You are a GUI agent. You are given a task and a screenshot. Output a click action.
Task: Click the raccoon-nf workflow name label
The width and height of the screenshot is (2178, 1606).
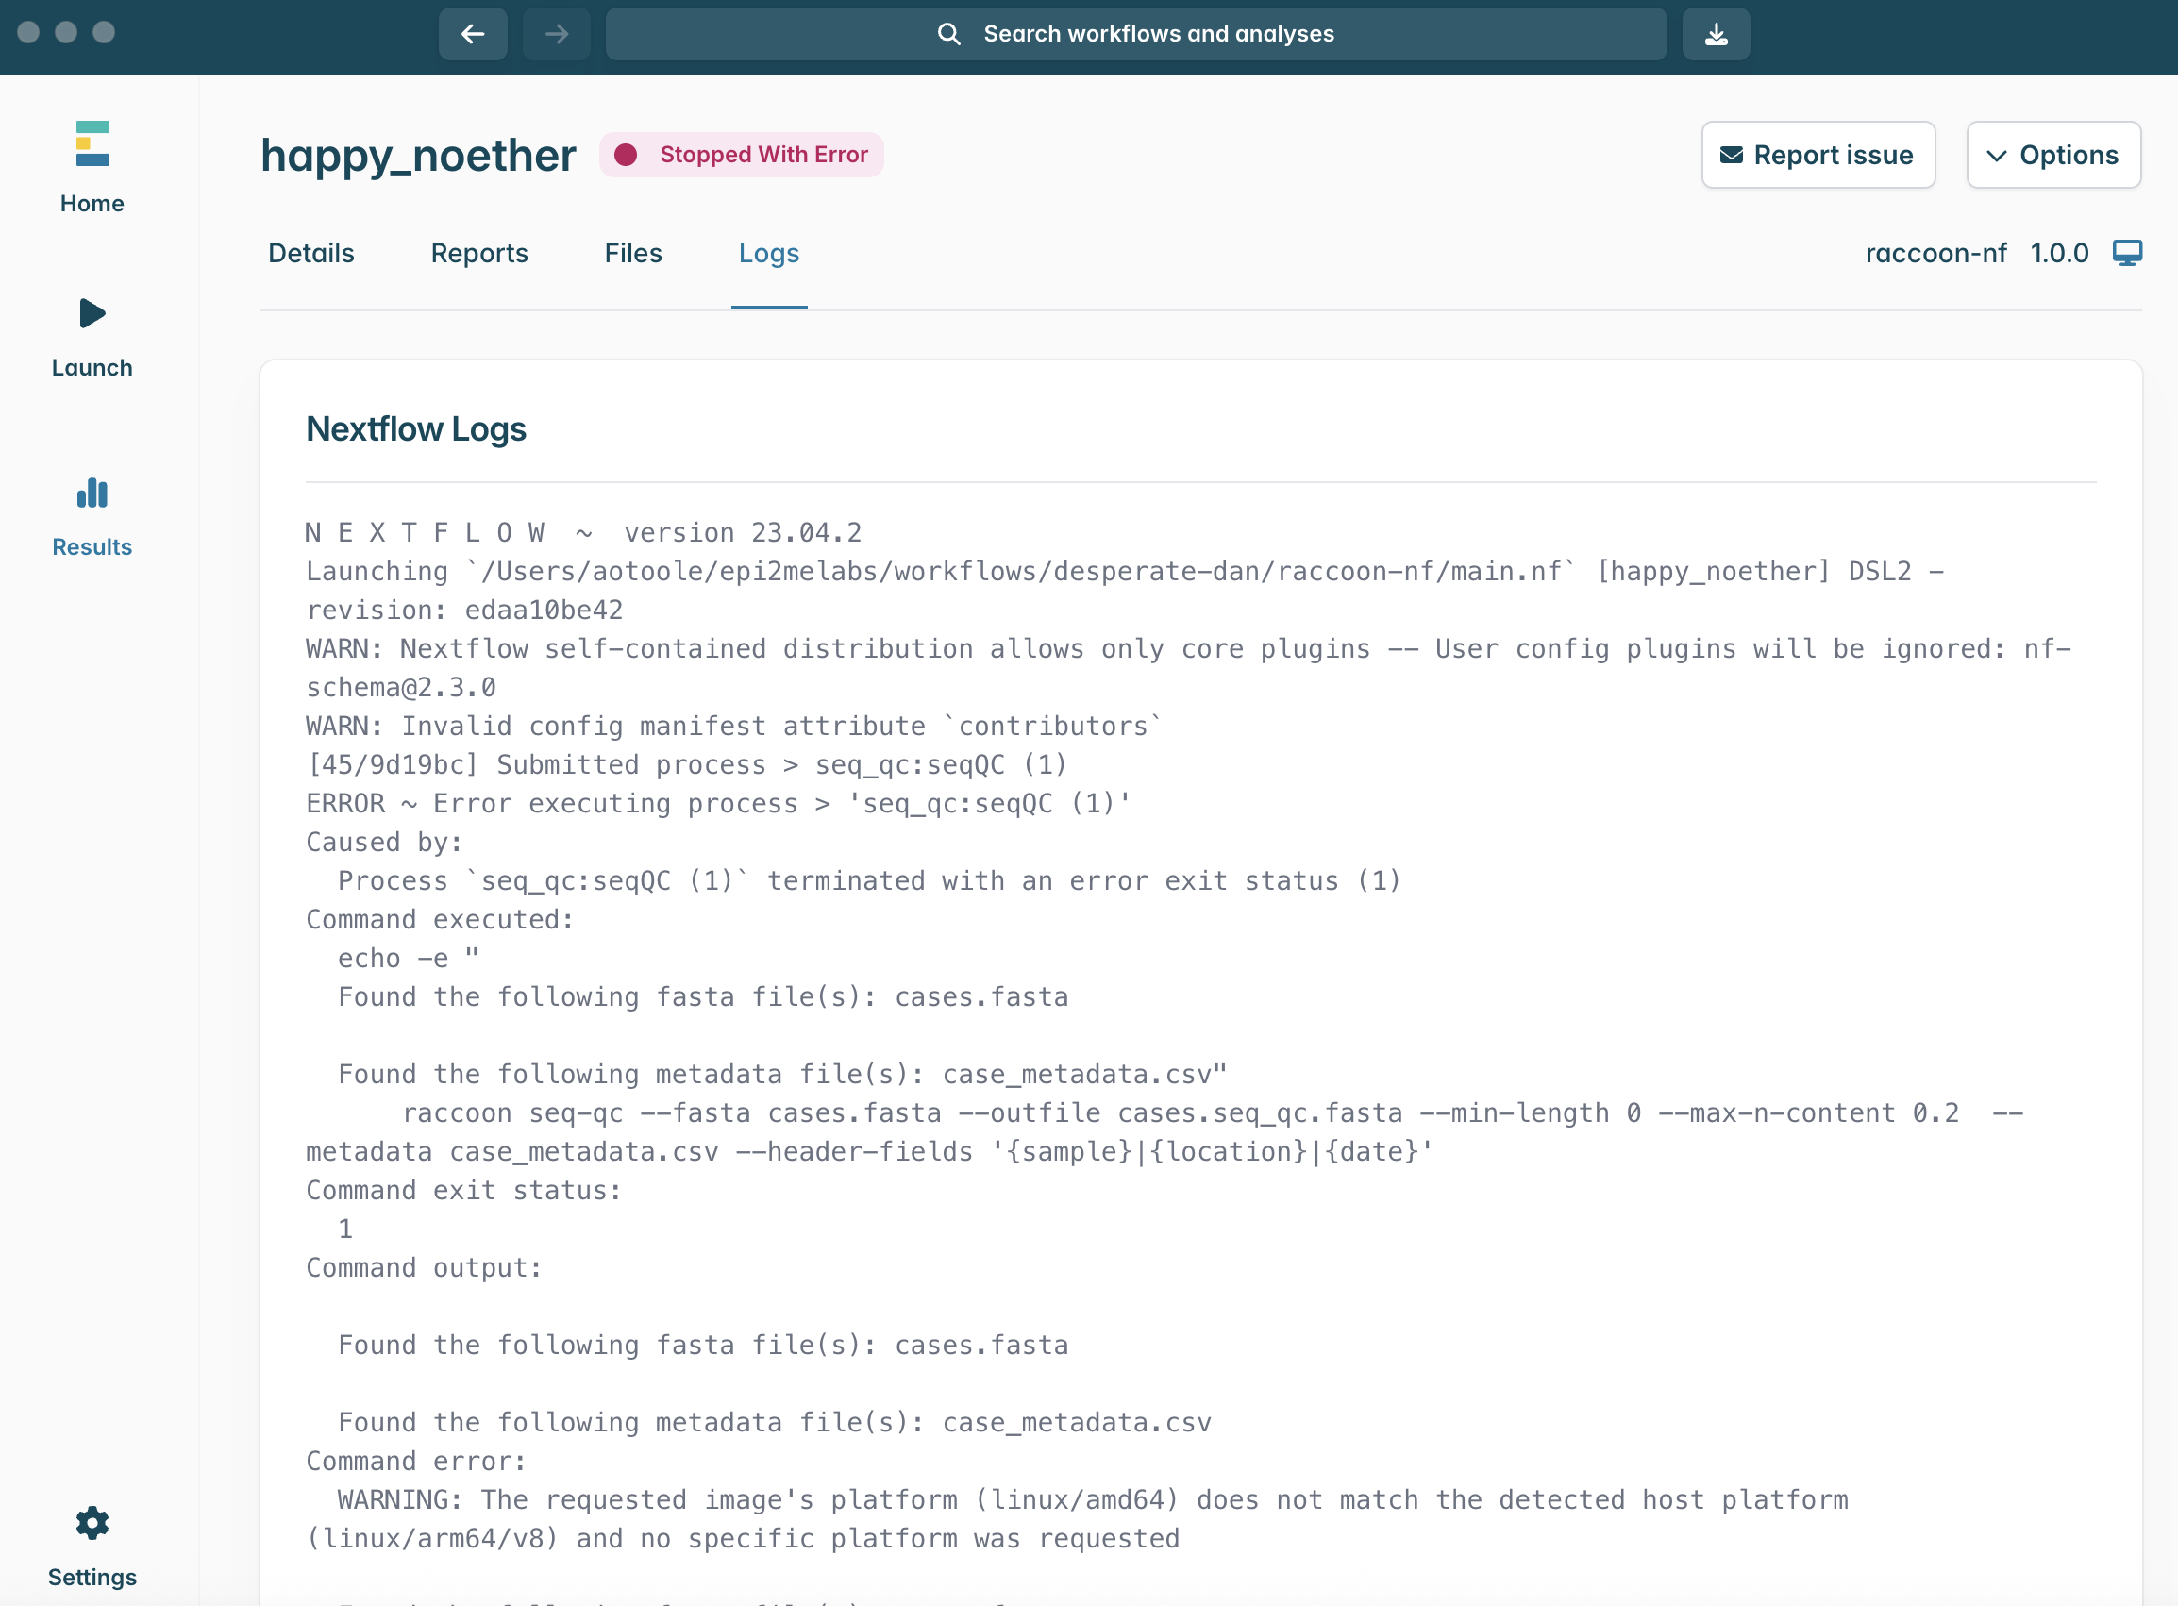tap(1935, 253)
